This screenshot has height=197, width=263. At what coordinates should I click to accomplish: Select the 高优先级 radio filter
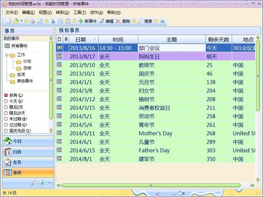(6, 131)
